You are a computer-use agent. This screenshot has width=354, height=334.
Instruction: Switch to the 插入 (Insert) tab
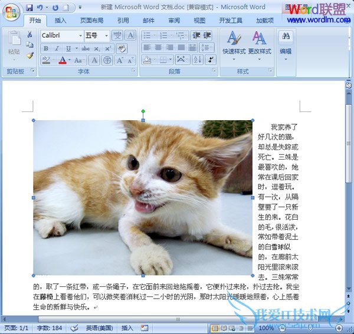click(x=61, y=21)
